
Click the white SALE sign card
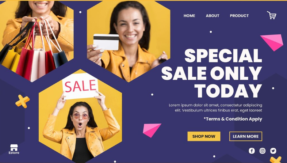pyautogui.click(x=80, y=86)
